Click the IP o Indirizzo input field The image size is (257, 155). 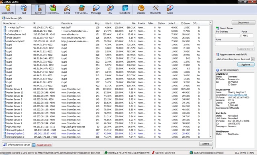click(x=228, y=36)
